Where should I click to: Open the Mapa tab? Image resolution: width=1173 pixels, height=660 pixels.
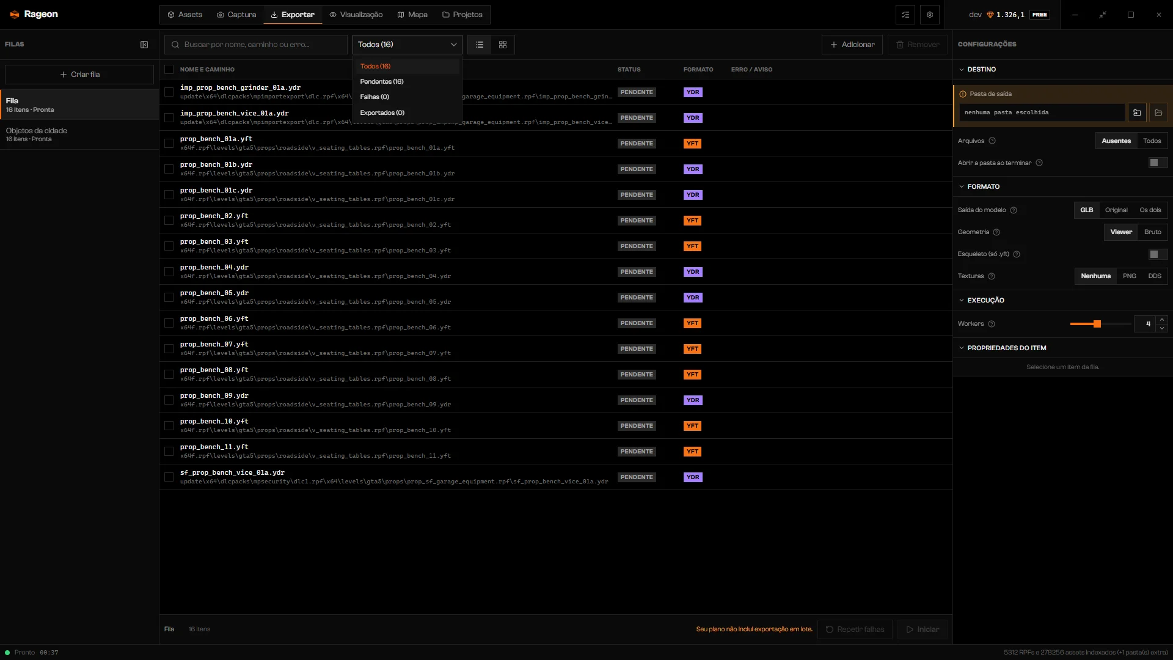click(412, 15)
